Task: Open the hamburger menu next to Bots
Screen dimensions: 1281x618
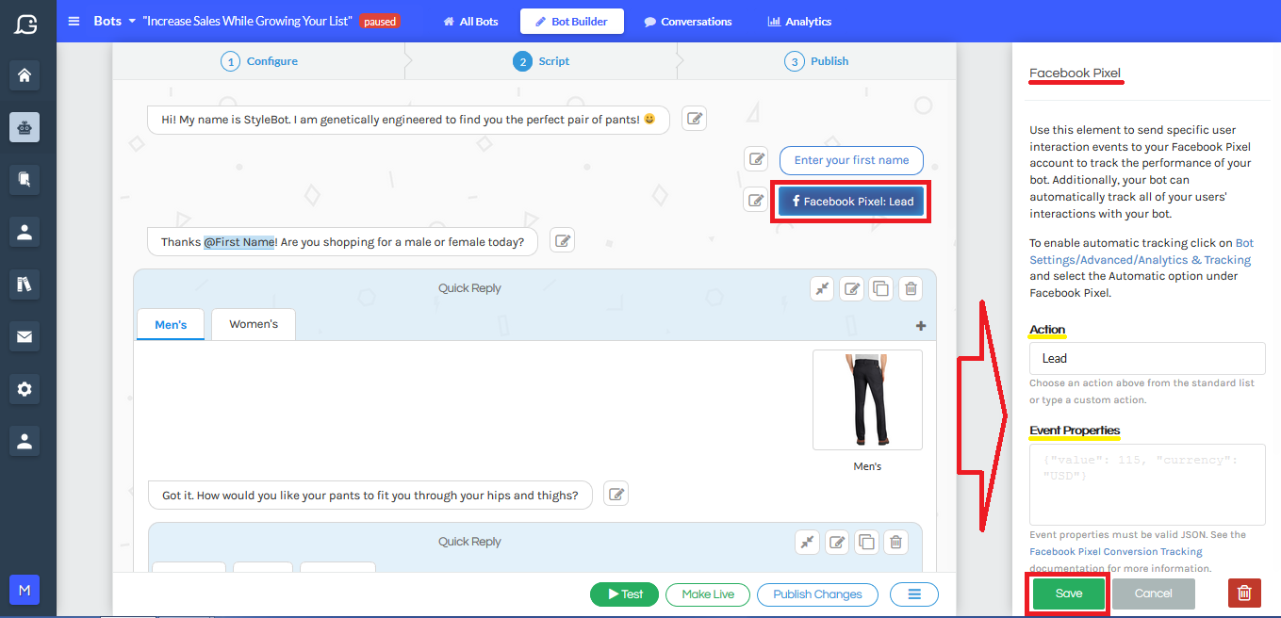Action: (x=74, y=21)
